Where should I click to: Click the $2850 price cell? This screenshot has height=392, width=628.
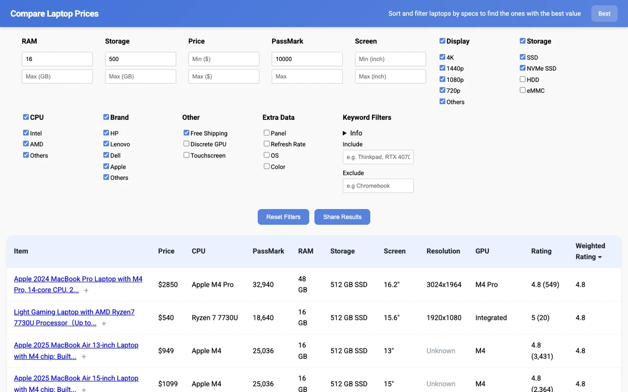point(168,285)
